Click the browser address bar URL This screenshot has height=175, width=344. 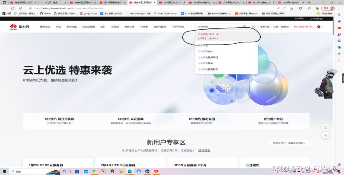69,8
